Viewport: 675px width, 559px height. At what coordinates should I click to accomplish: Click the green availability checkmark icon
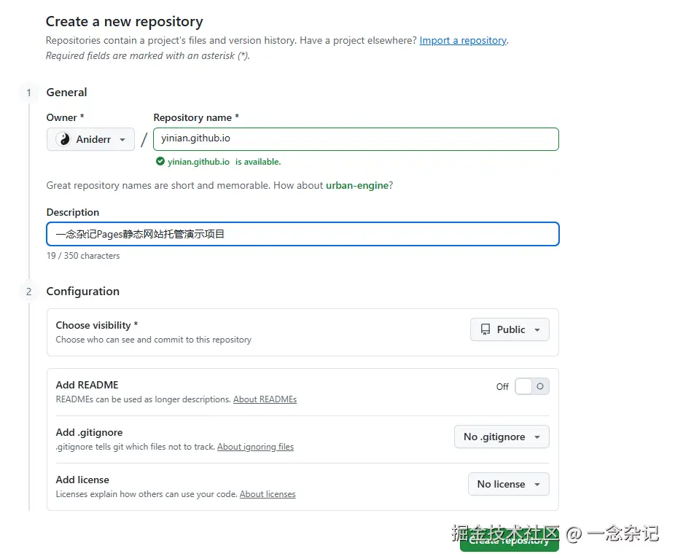(160, 162)
